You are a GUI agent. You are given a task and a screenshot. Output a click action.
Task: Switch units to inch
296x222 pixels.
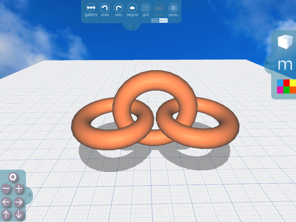[163, 20]
